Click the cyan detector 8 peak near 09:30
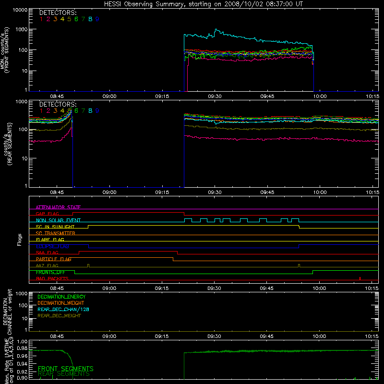The height and width of the screenshot is (384, 384). [x=216, y=30]
